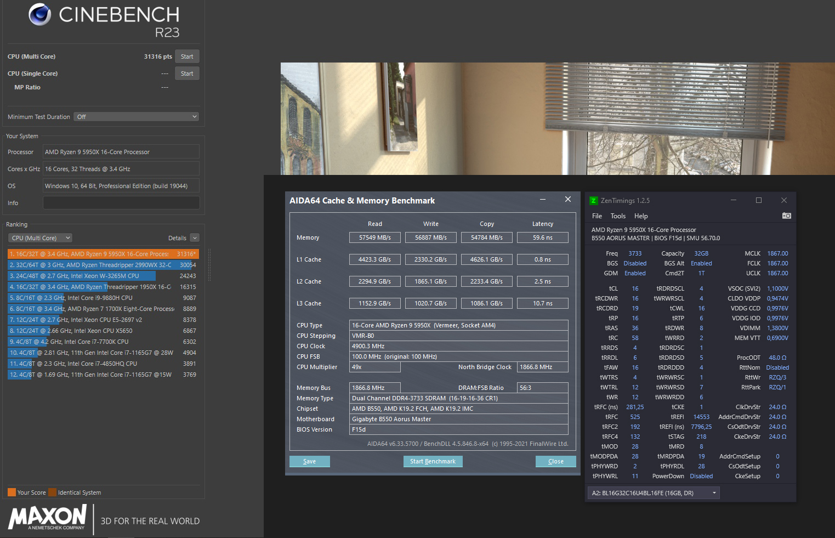
Task: Select the Ryzen 7 1700X ranking row
Action: point(103,309)
